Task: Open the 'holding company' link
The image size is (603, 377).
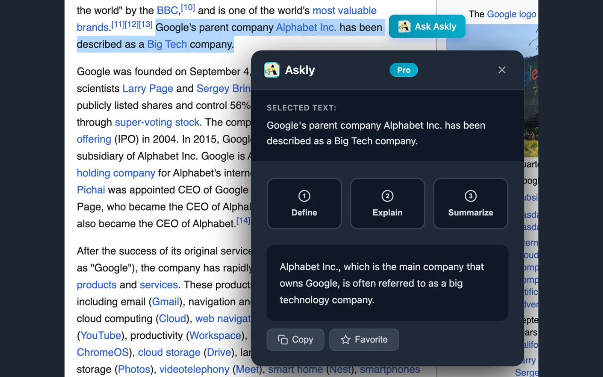Action: point(116,173)
